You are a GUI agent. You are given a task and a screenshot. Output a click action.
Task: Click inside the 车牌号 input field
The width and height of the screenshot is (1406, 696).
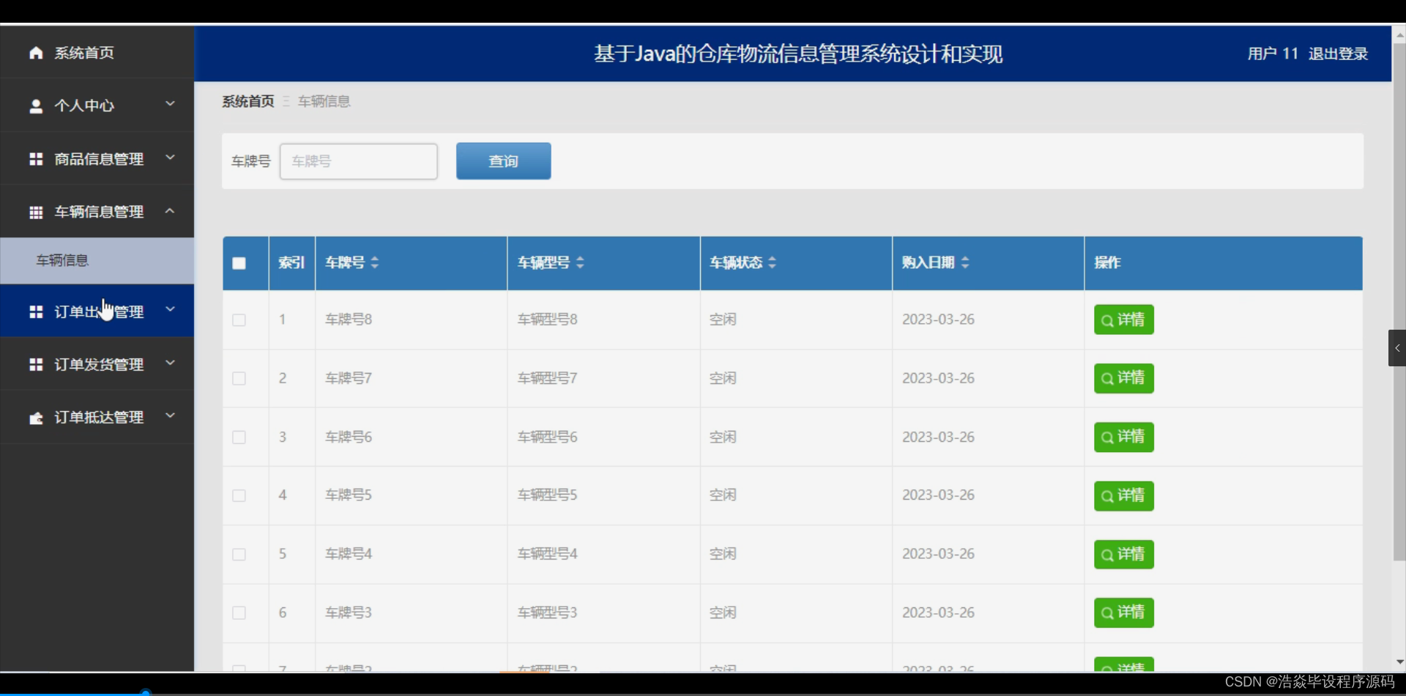pos(359,161)
